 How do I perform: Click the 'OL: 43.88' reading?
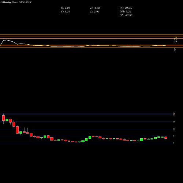coord(126,15)
